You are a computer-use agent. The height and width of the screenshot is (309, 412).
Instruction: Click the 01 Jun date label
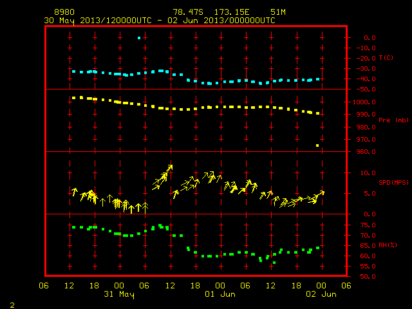pos(220,294)
